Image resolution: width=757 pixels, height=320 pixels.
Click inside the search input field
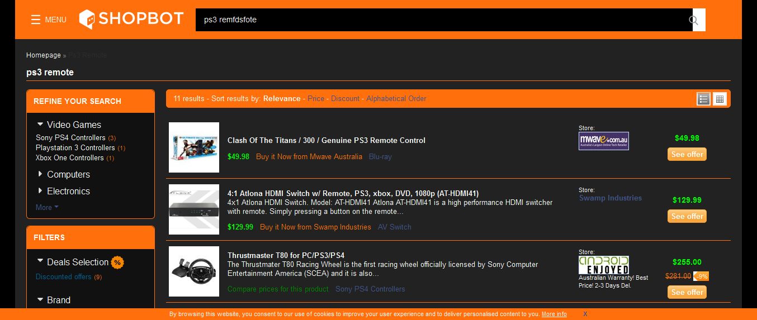click(x=444, y=20)
